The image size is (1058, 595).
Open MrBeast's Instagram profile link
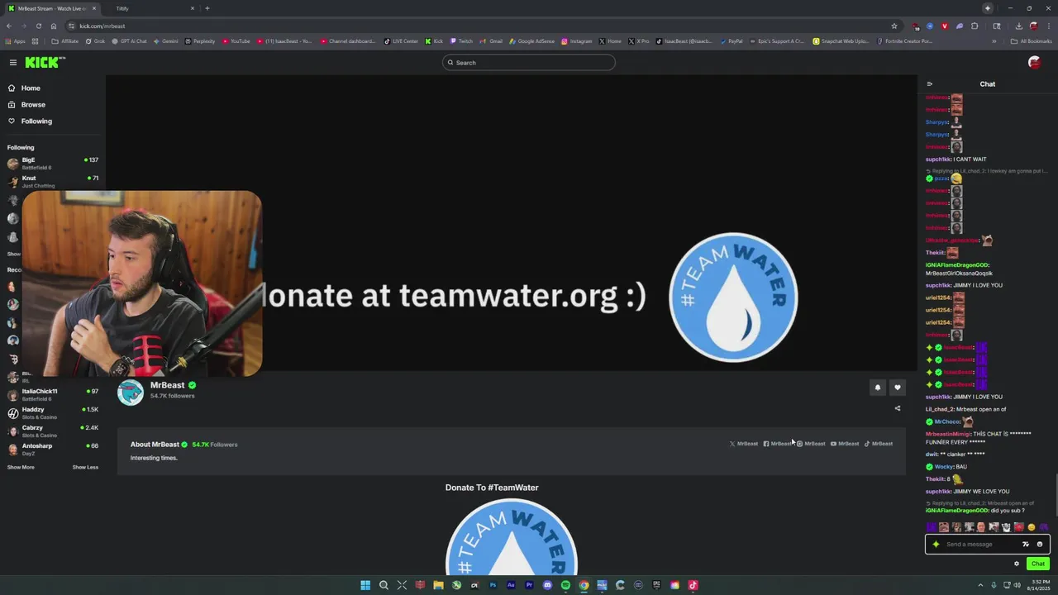[x=811, y=444]
